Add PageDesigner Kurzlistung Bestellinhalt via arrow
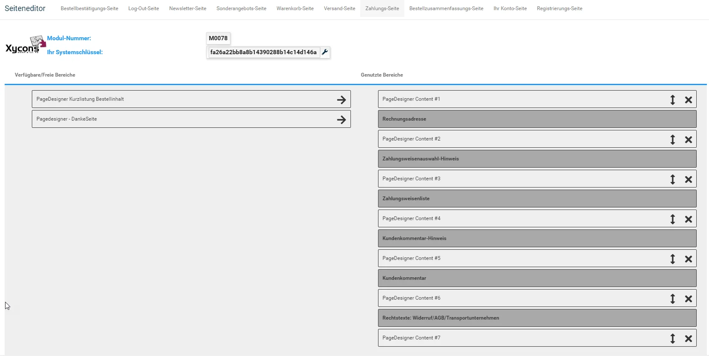Screen dimensions: 709x356 (x=342, y=100)
